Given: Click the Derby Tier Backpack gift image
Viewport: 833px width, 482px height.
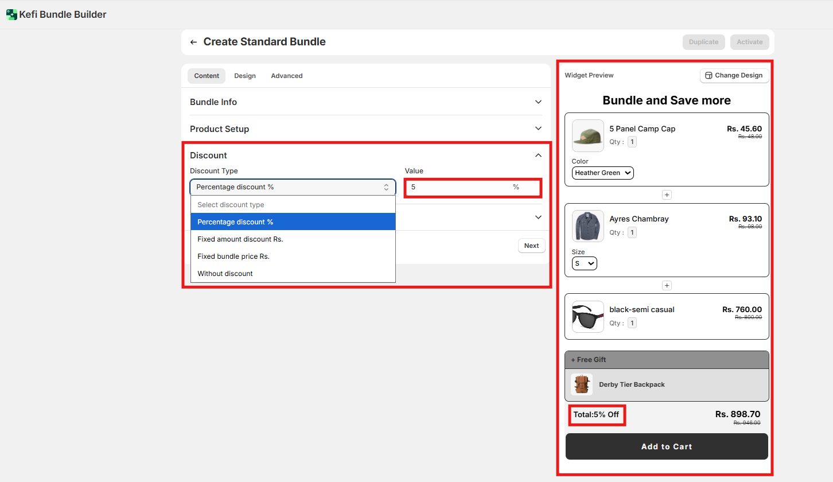Looking at the screenshot, I should point(582,384).
